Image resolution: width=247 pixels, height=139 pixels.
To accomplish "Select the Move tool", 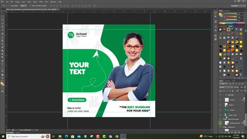I will [2, 13].
